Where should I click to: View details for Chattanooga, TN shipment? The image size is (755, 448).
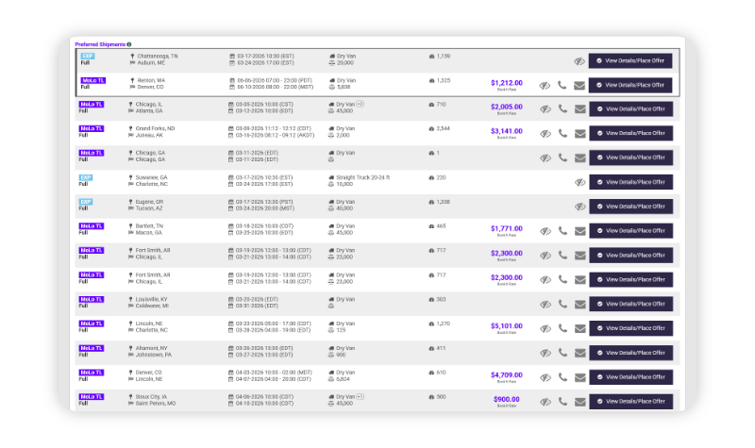coord(630,60)
